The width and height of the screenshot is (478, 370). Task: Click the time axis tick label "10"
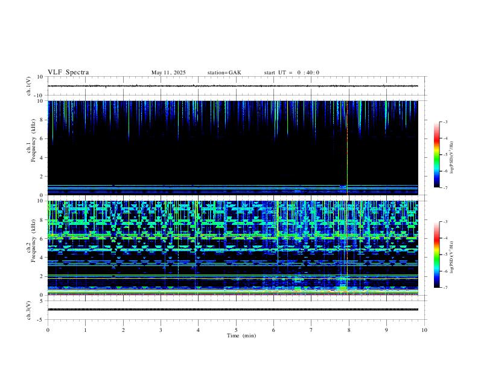pos(424,330)
